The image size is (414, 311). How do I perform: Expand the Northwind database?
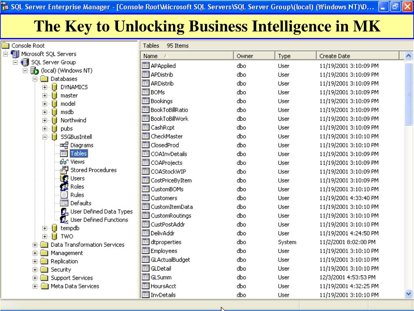click(x=44, y=121)
